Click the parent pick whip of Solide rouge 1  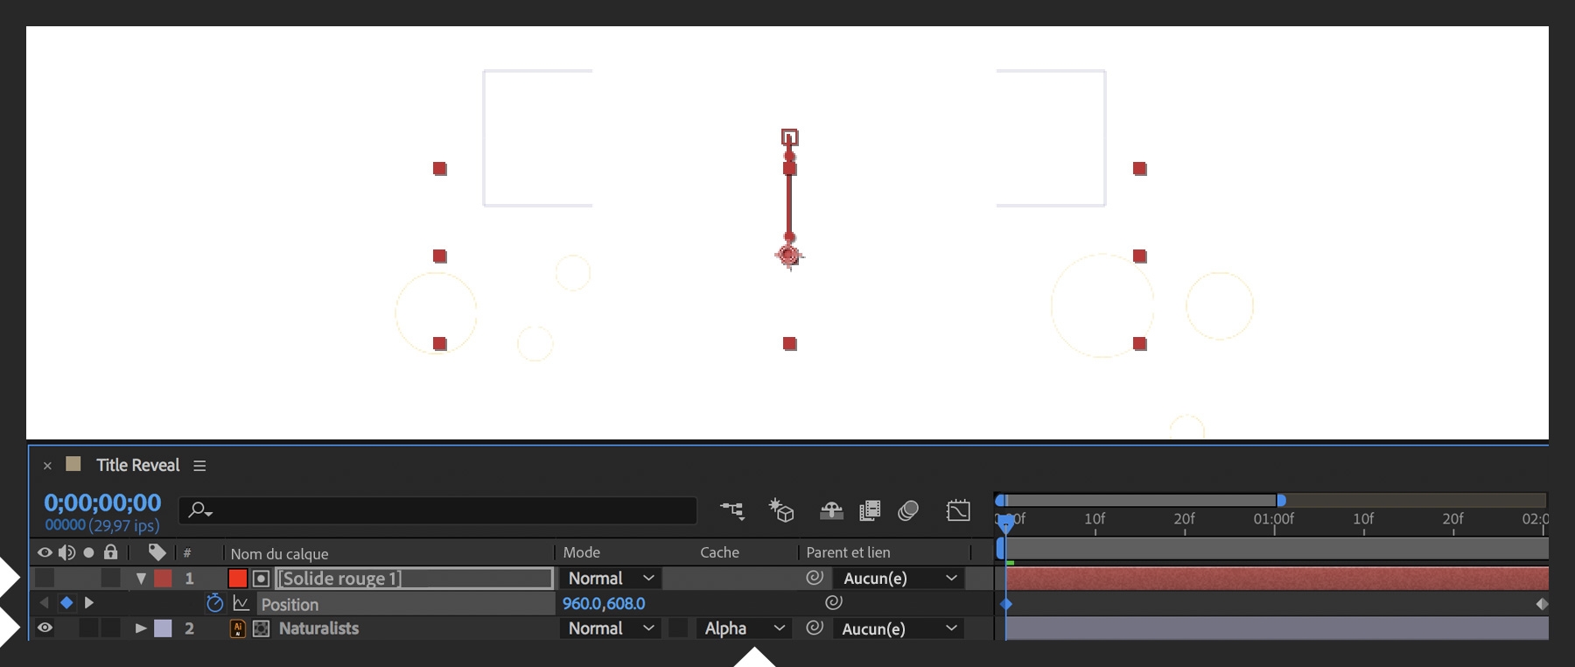tap(815, 577)
